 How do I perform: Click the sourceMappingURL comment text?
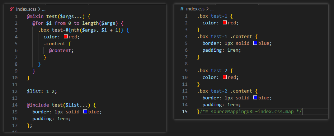250,112
